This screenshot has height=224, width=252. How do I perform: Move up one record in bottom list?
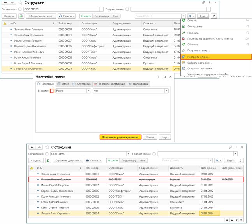tap(232, 220)
